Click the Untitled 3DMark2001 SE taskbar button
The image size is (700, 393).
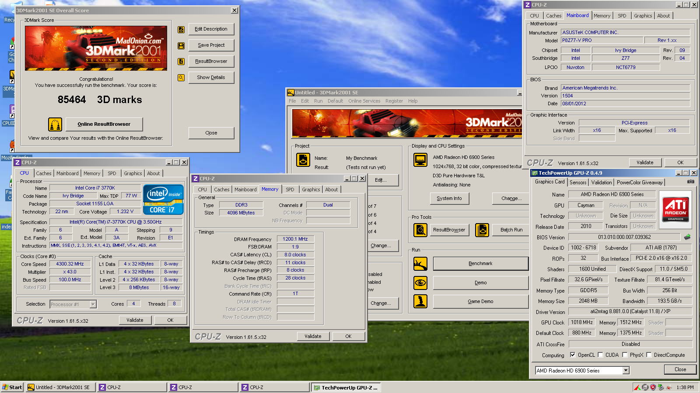click(60, 387)
